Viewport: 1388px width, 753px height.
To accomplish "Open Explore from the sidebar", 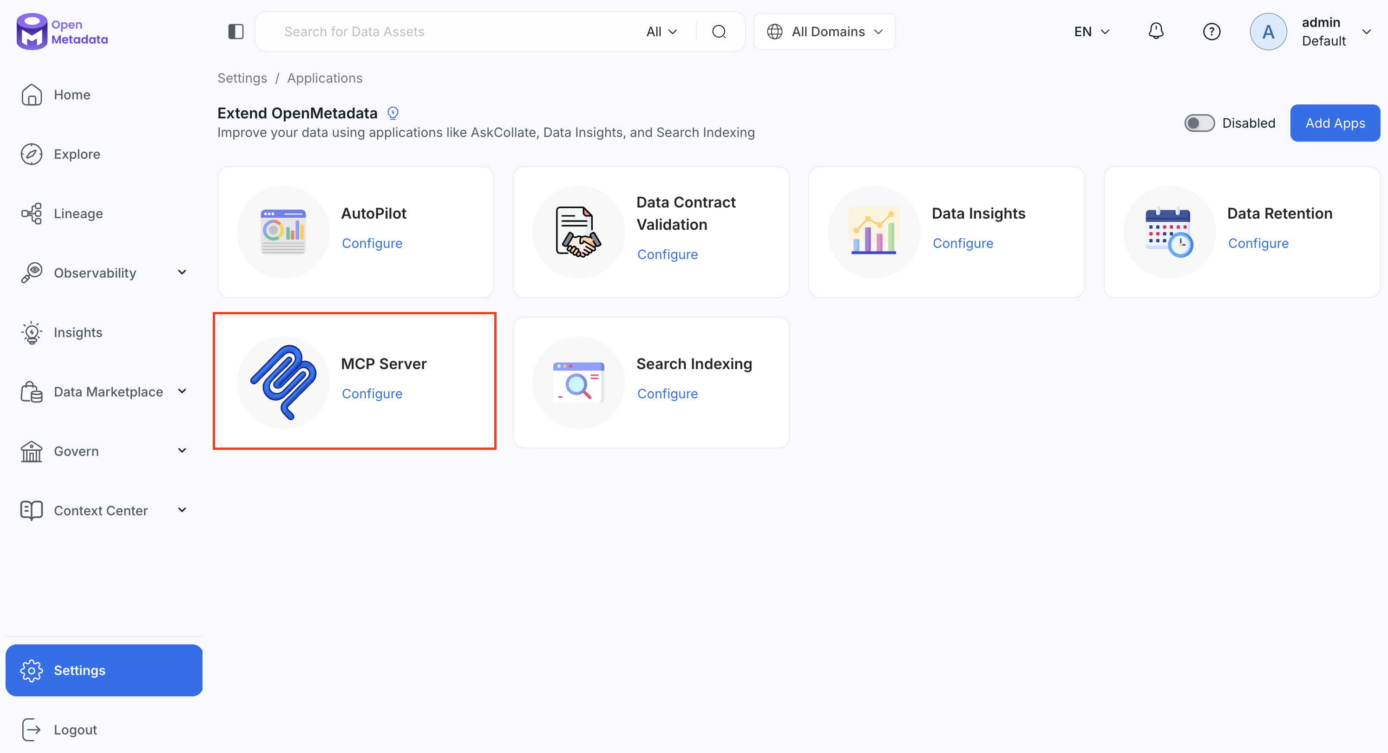I will [x=104, y=154].
